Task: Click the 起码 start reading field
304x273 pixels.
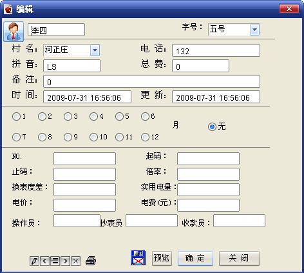Action: 208,159
